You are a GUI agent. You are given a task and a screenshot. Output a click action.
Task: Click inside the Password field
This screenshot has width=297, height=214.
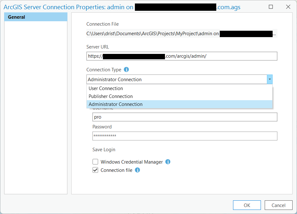click(x=185, y=136)
